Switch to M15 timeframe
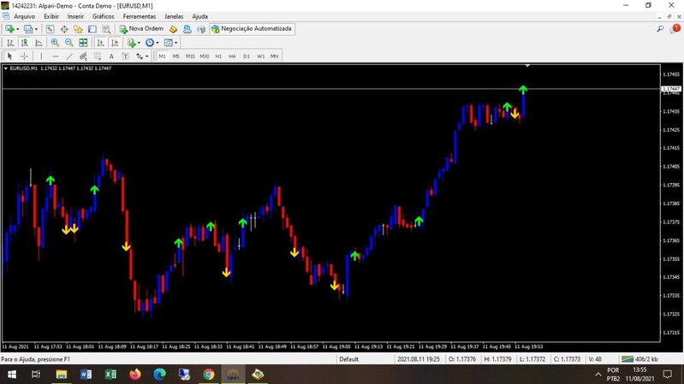The width and height of the screenshot is (684, 384). [190, 56]
